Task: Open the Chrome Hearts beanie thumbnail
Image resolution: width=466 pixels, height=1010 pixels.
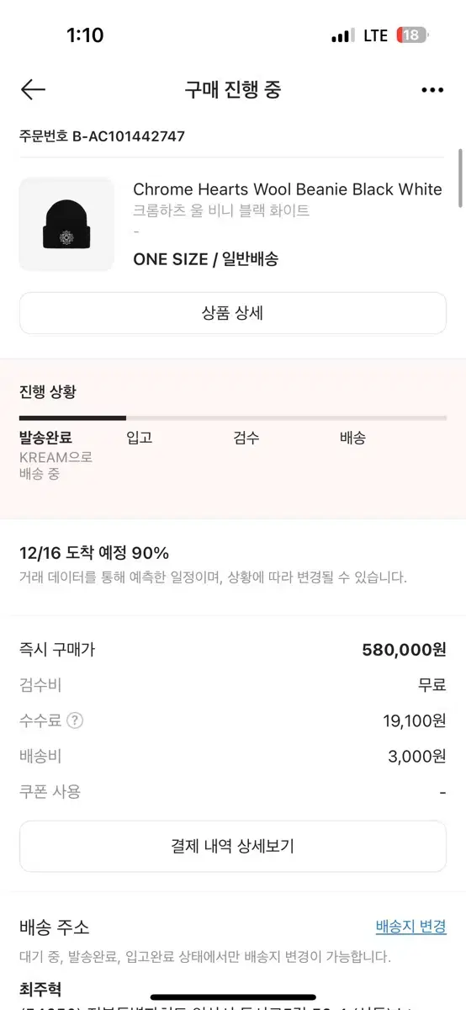Action: click(x=66, y=224)
